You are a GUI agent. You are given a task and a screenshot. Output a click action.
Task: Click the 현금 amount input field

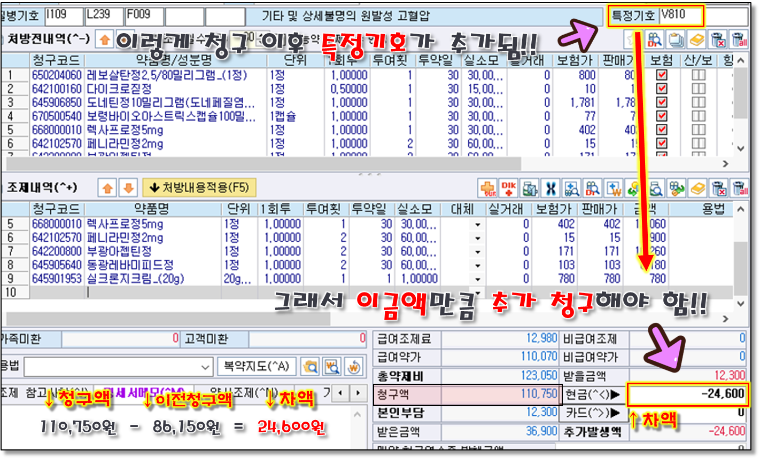tap(687, 394)
